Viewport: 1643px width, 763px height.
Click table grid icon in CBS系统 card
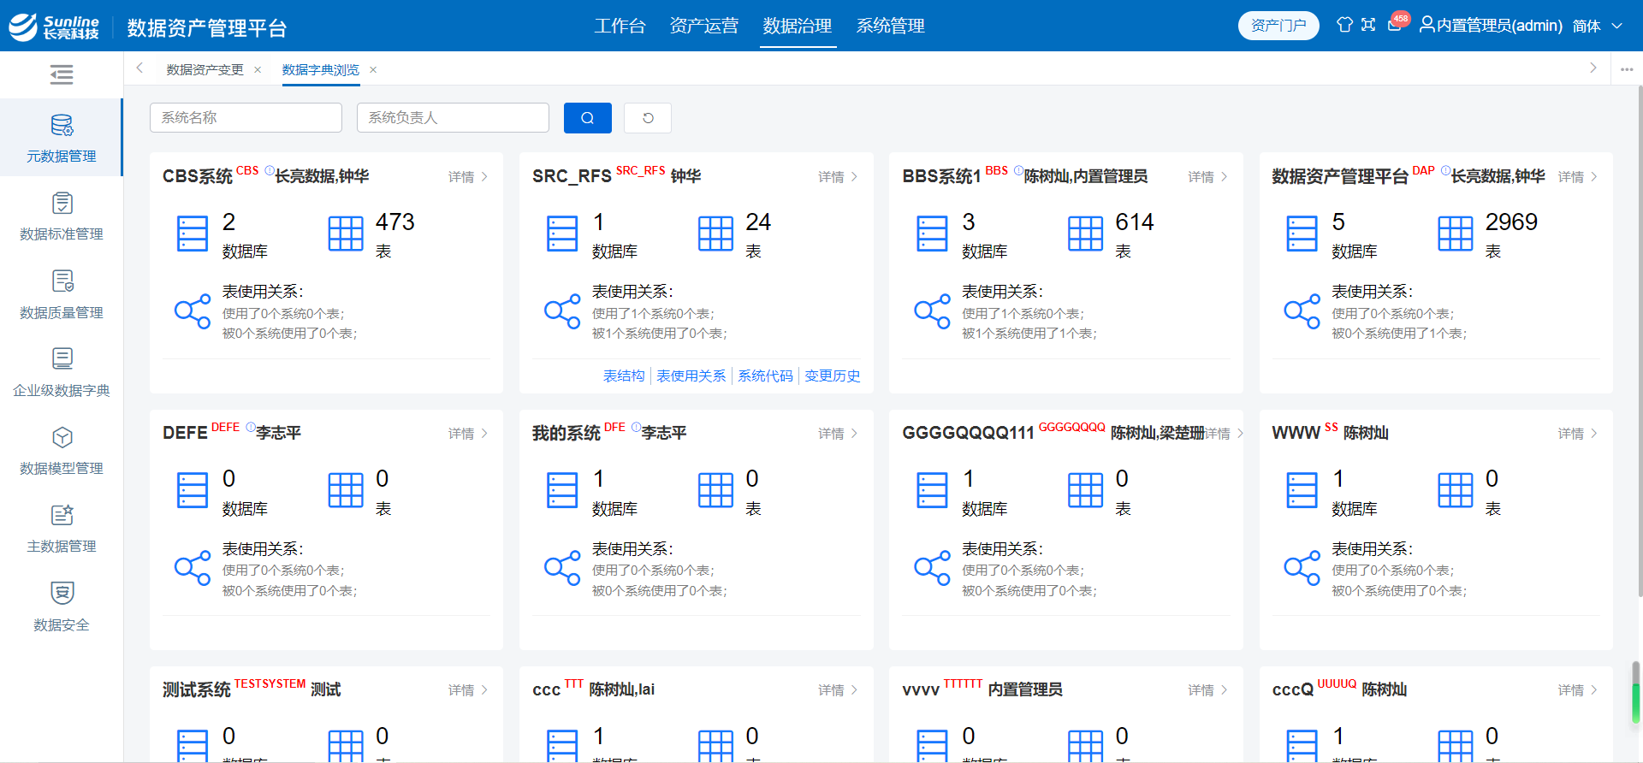click(x=346, y=234)
